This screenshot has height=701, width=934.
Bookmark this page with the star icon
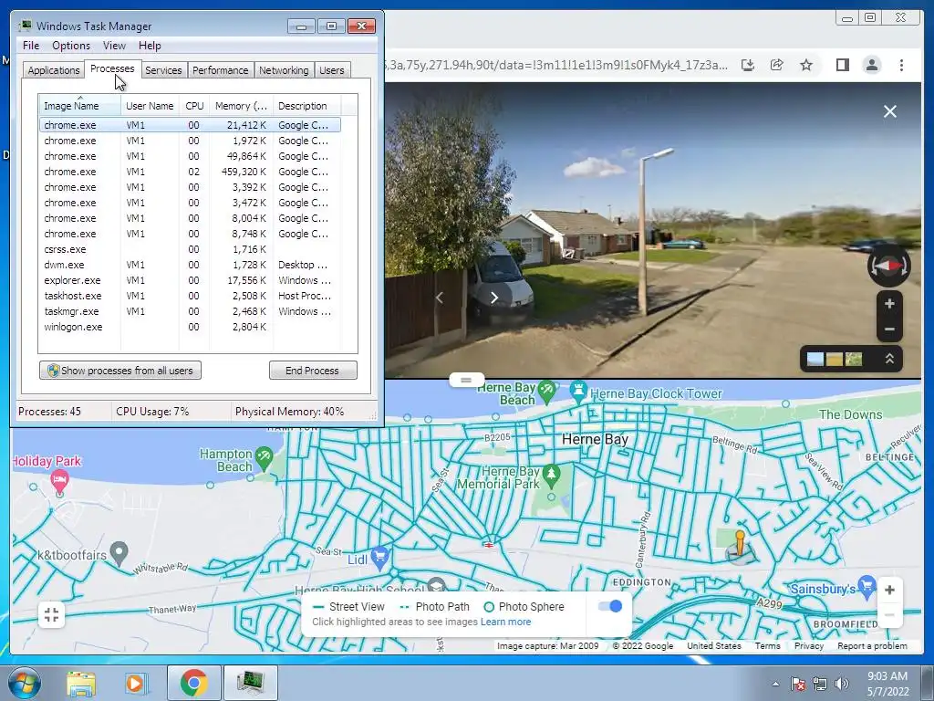tap(806, 65)
